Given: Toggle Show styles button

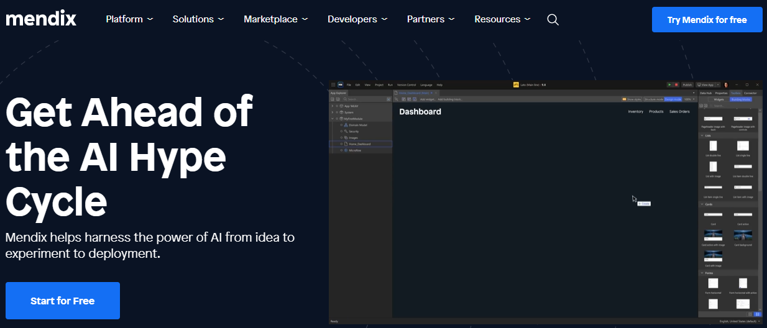Looking at the screenshot, I should pyautogui.click(x=632, y=99).
